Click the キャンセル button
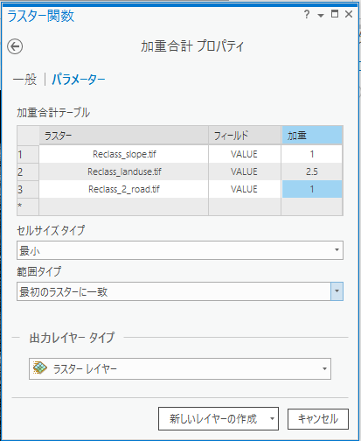This screenshot has height=441, width=361. click(x=318, y=419)
